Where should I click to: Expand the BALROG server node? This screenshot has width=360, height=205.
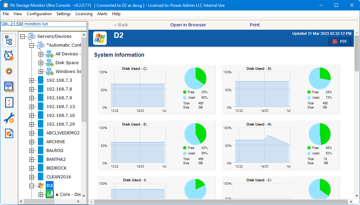tap(32, 151)
